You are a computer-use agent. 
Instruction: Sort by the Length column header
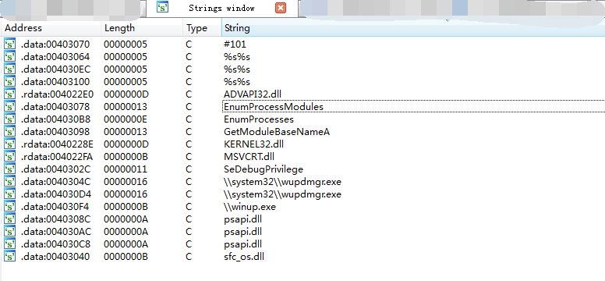pos(142,28)
